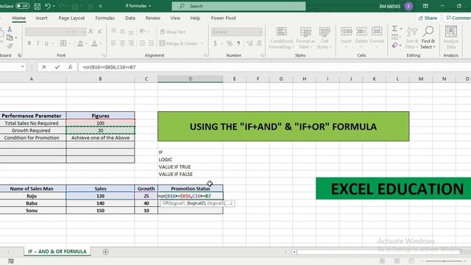Click the Comma Style icon
Screen dimensions: 471x265
(238, 43)
